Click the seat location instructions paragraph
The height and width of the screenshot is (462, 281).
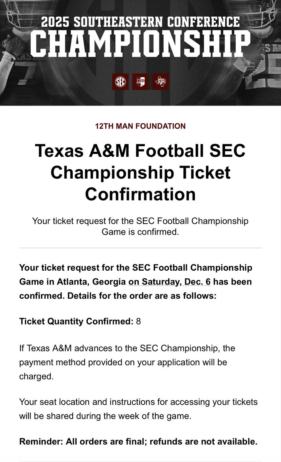138,409
